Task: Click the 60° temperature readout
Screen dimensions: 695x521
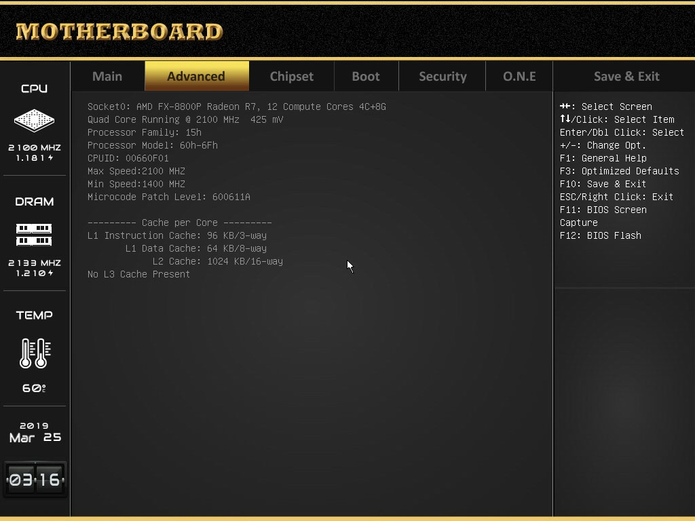Action: (34, 388)
